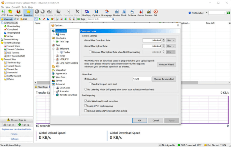
Task: Select Proxy in the options tree
Action: [x=62, y=34]
